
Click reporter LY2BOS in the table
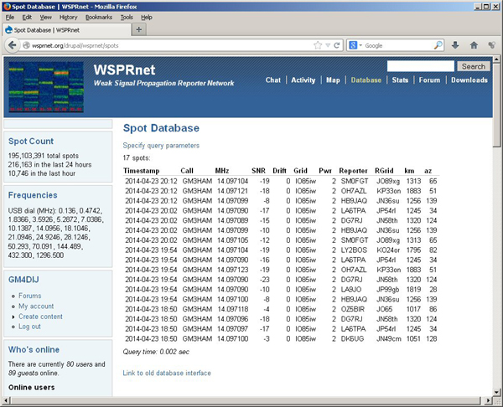click(x=354, y=250)
